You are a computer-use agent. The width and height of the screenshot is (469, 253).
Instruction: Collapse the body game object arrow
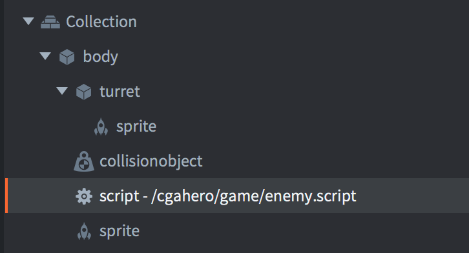coord(45,56)
